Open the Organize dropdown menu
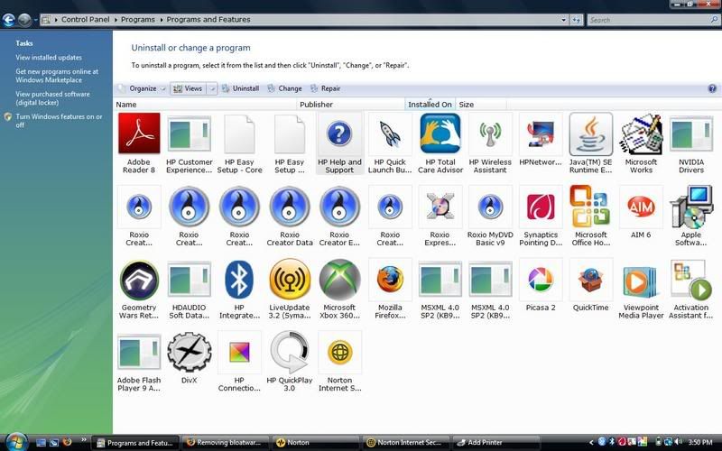The image size is (722, 451). 142,88
